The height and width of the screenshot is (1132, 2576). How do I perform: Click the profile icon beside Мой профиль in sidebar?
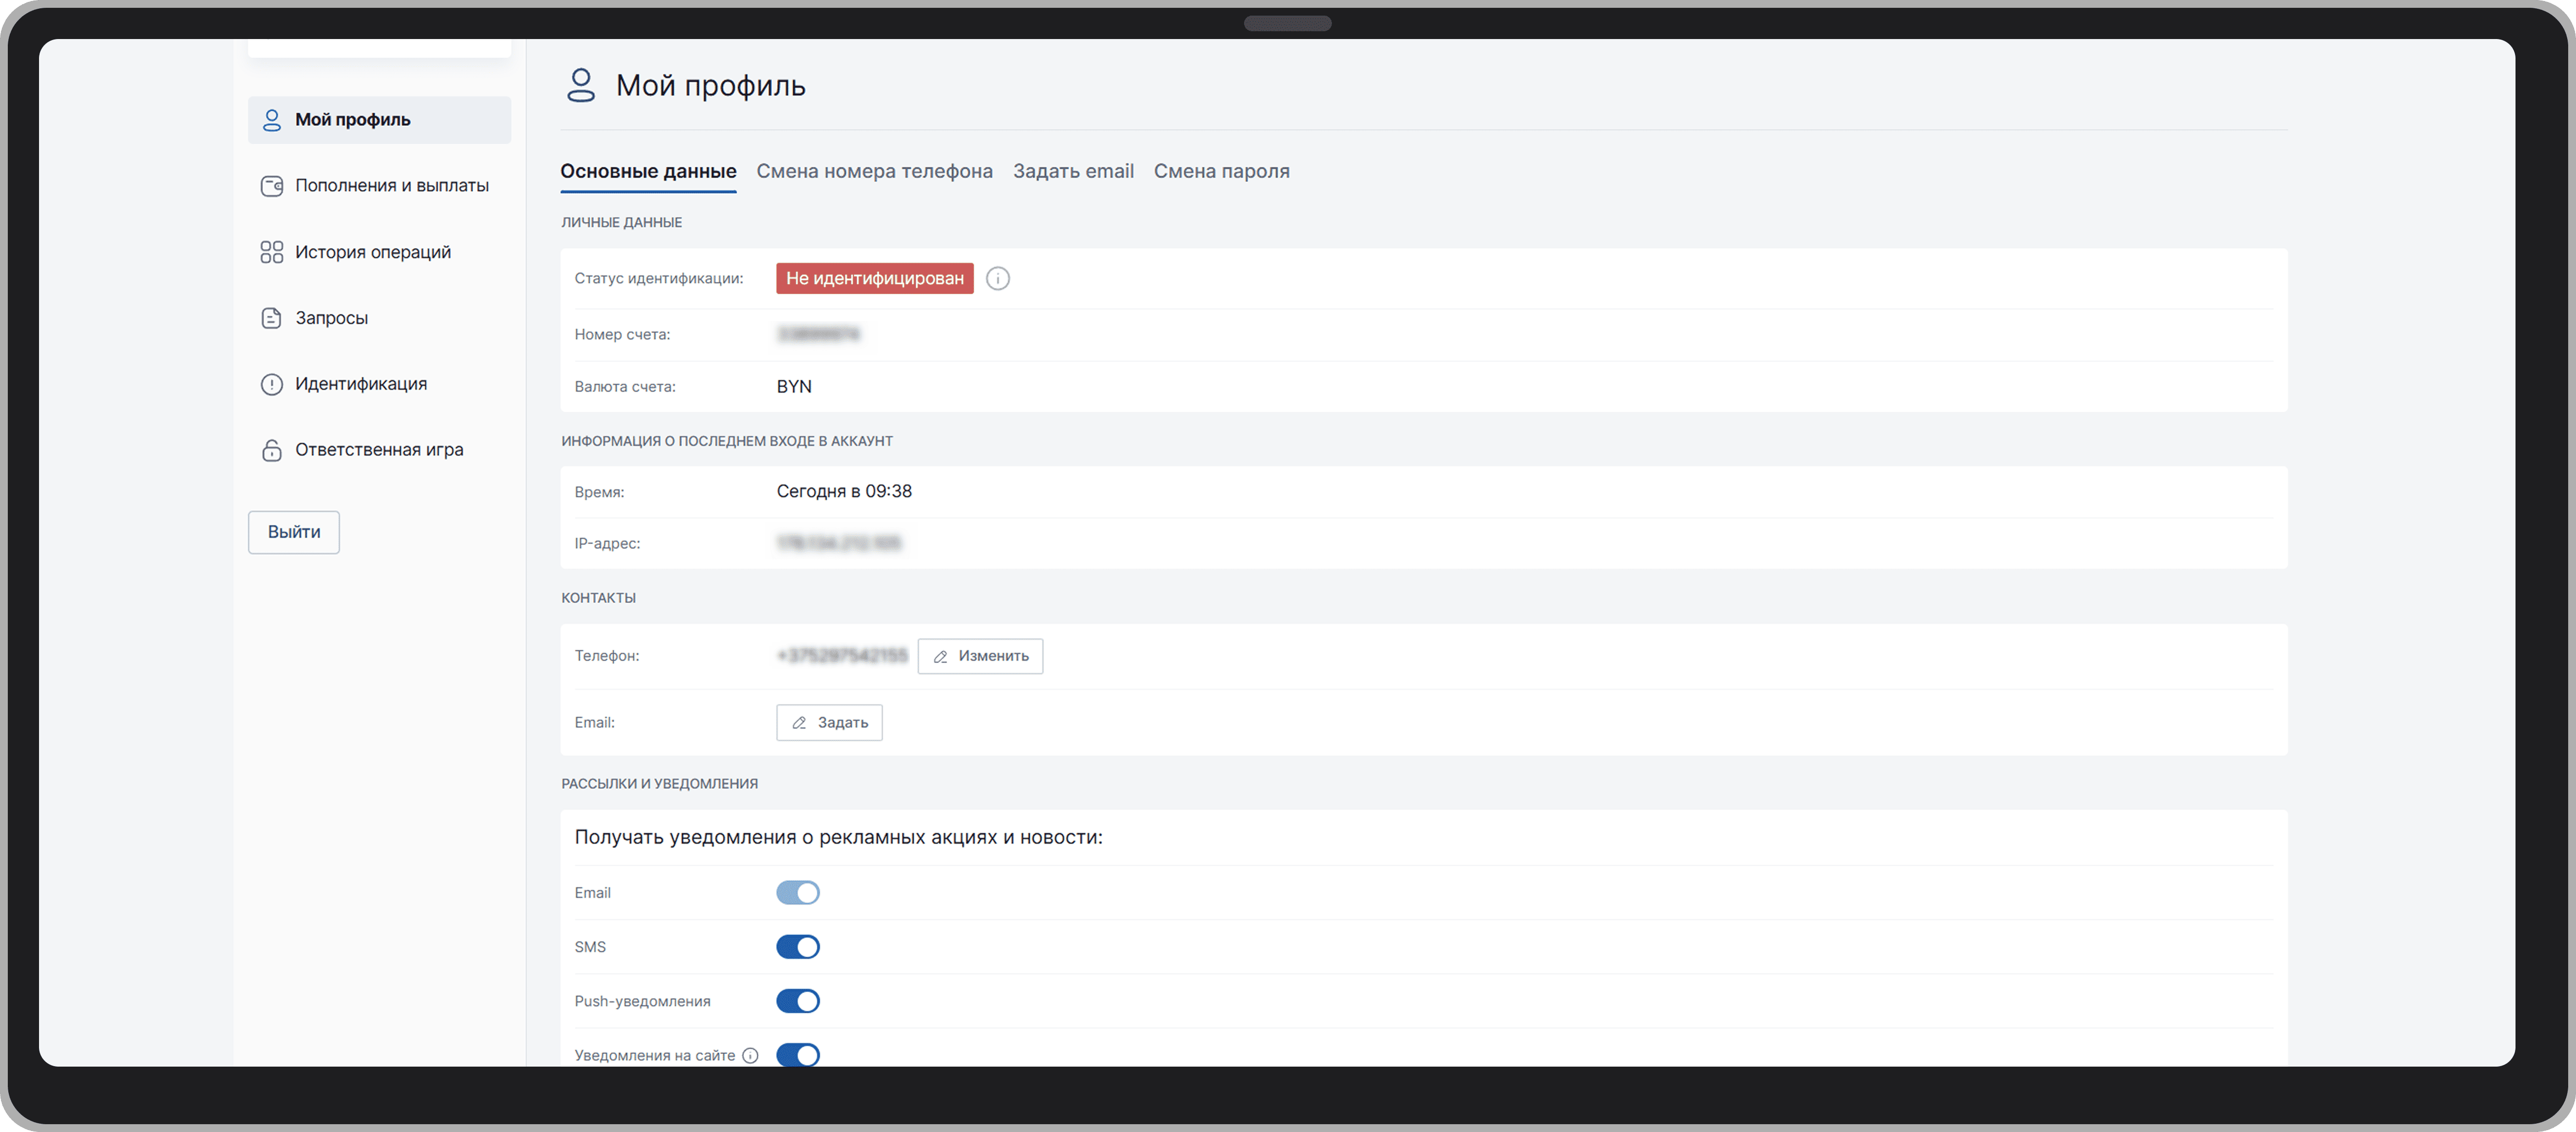[271, 120]
